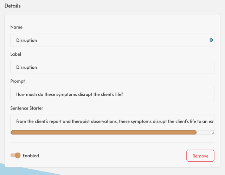Image resolution: width=225 pixels, height=175 pixels.
Task: Click the Name field label
Action: (17, 27)
